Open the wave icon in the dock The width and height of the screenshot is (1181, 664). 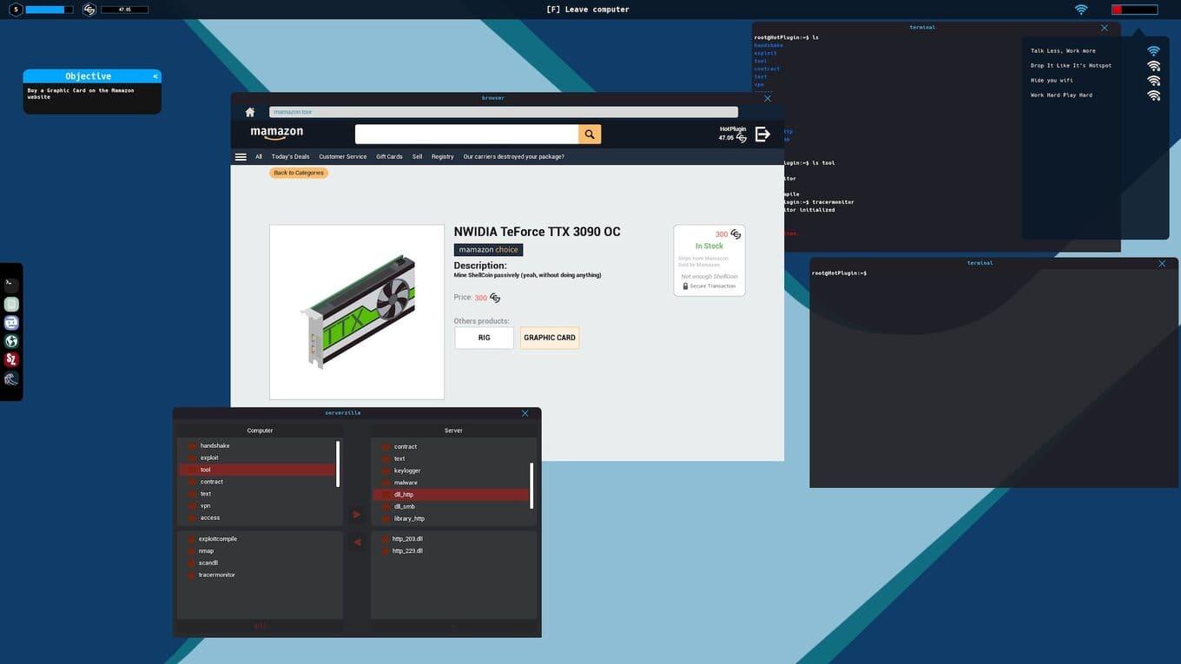11,378
